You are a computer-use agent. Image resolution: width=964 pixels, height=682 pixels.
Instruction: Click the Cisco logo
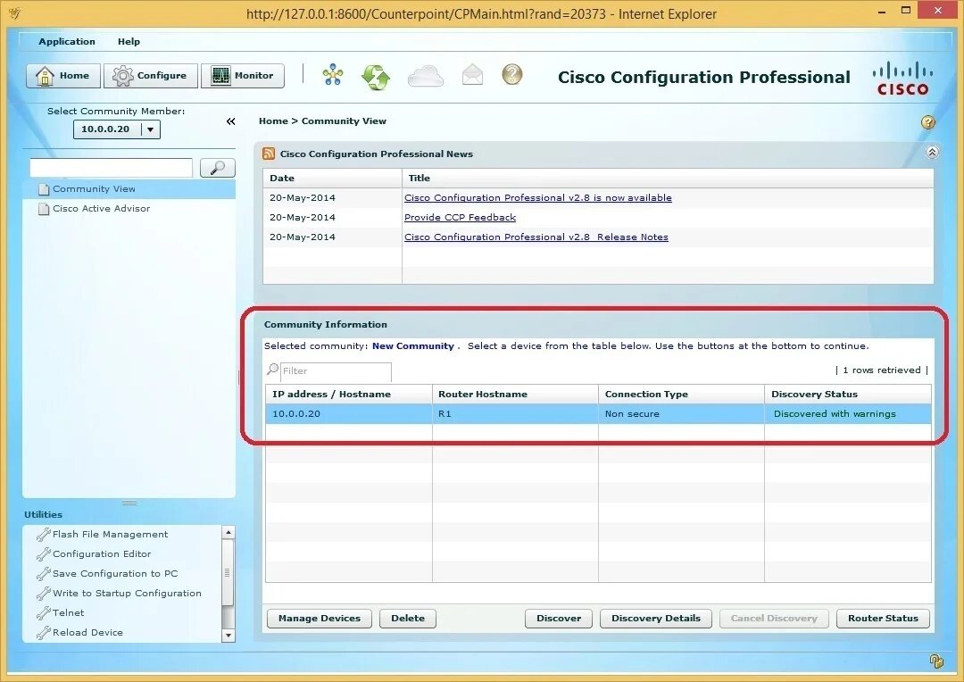902,78
